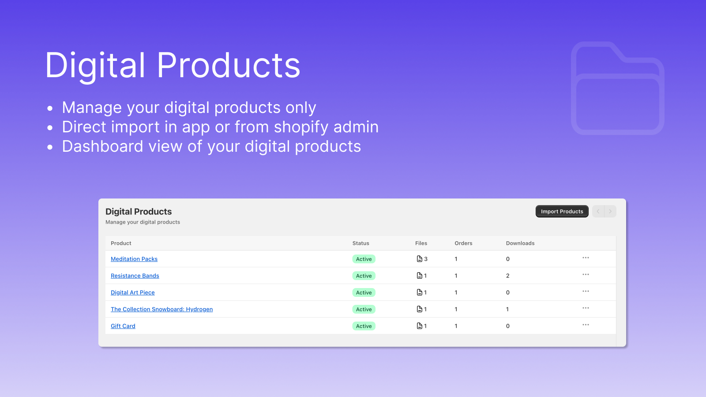This screenshot has width=706, height=397.
Task: Click the previous page navigation arrow
Action: point(598,211)
